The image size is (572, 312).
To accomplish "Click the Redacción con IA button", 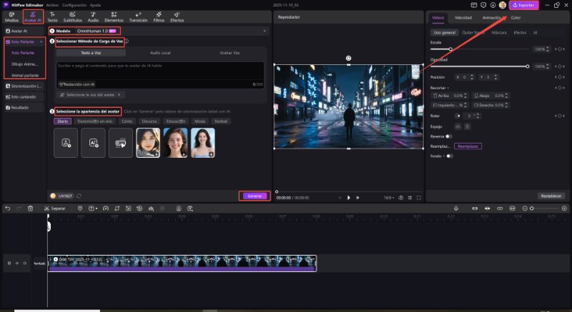I will click(77, 84).
